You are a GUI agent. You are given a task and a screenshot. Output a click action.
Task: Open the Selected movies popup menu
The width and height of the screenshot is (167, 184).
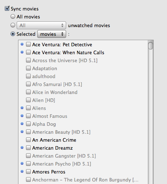[x=52, y=34]
